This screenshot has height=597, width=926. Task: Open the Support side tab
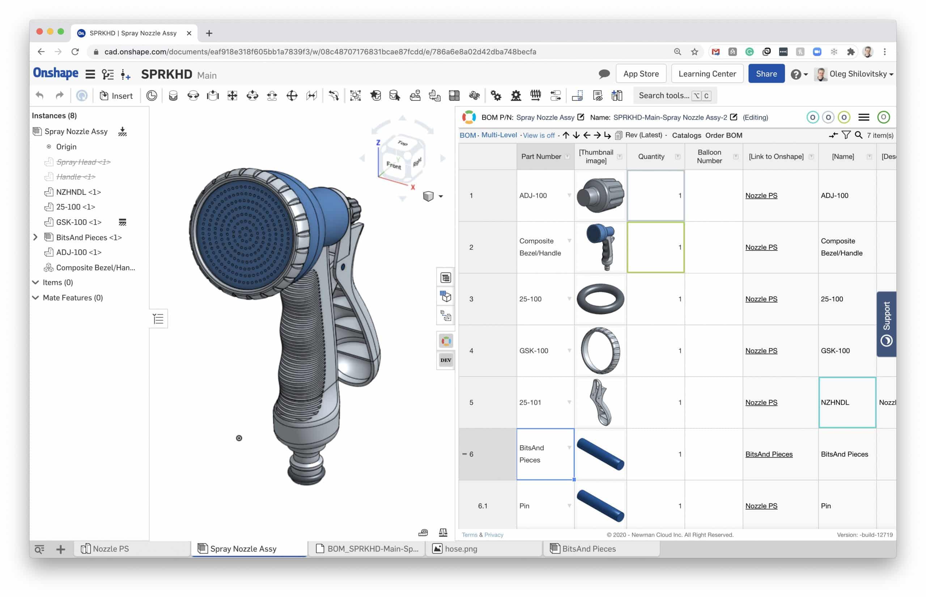(886, 324)
